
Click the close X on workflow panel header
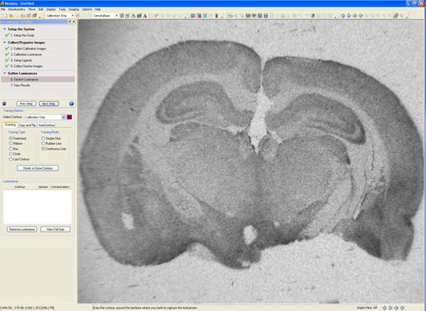(74, 22)
